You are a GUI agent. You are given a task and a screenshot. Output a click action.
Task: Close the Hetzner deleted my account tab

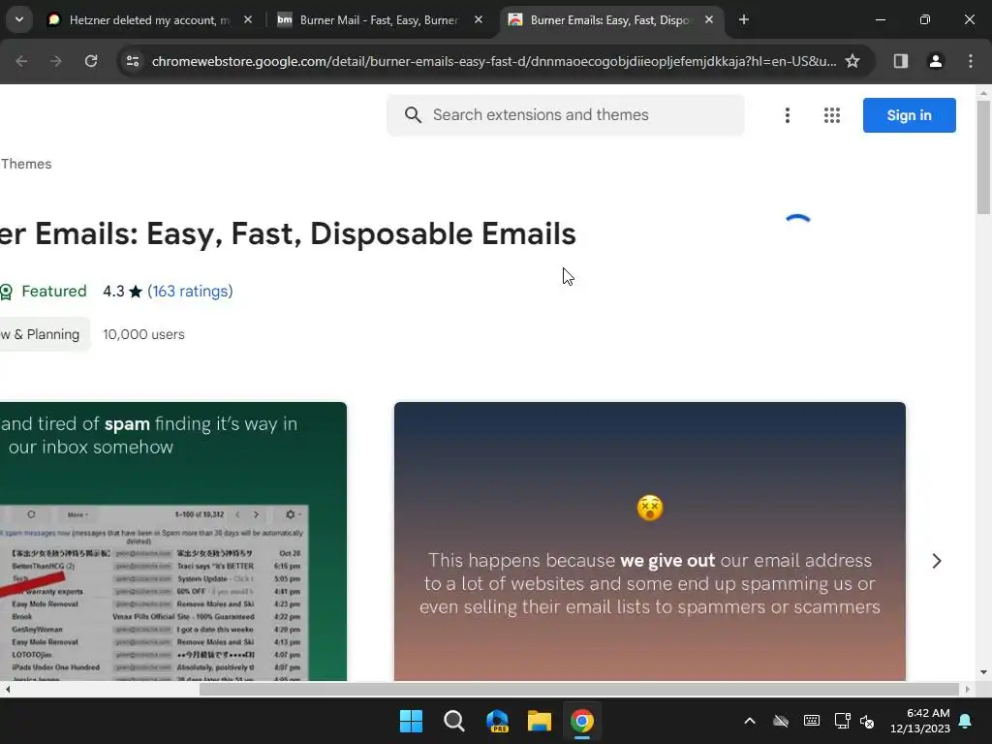click(x=248, y=20)
